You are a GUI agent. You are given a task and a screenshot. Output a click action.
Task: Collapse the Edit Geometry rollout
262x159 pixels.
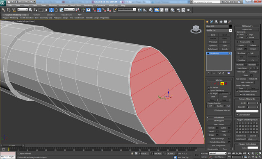(x=247, y=26)
